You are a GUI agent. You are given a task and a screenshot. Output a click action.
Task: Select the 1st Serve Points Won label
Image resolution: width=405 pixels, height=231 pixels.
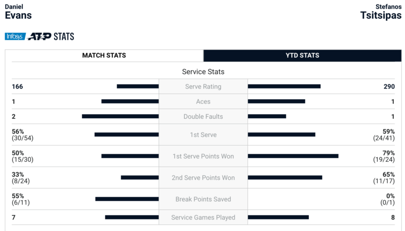click(204, 156)
